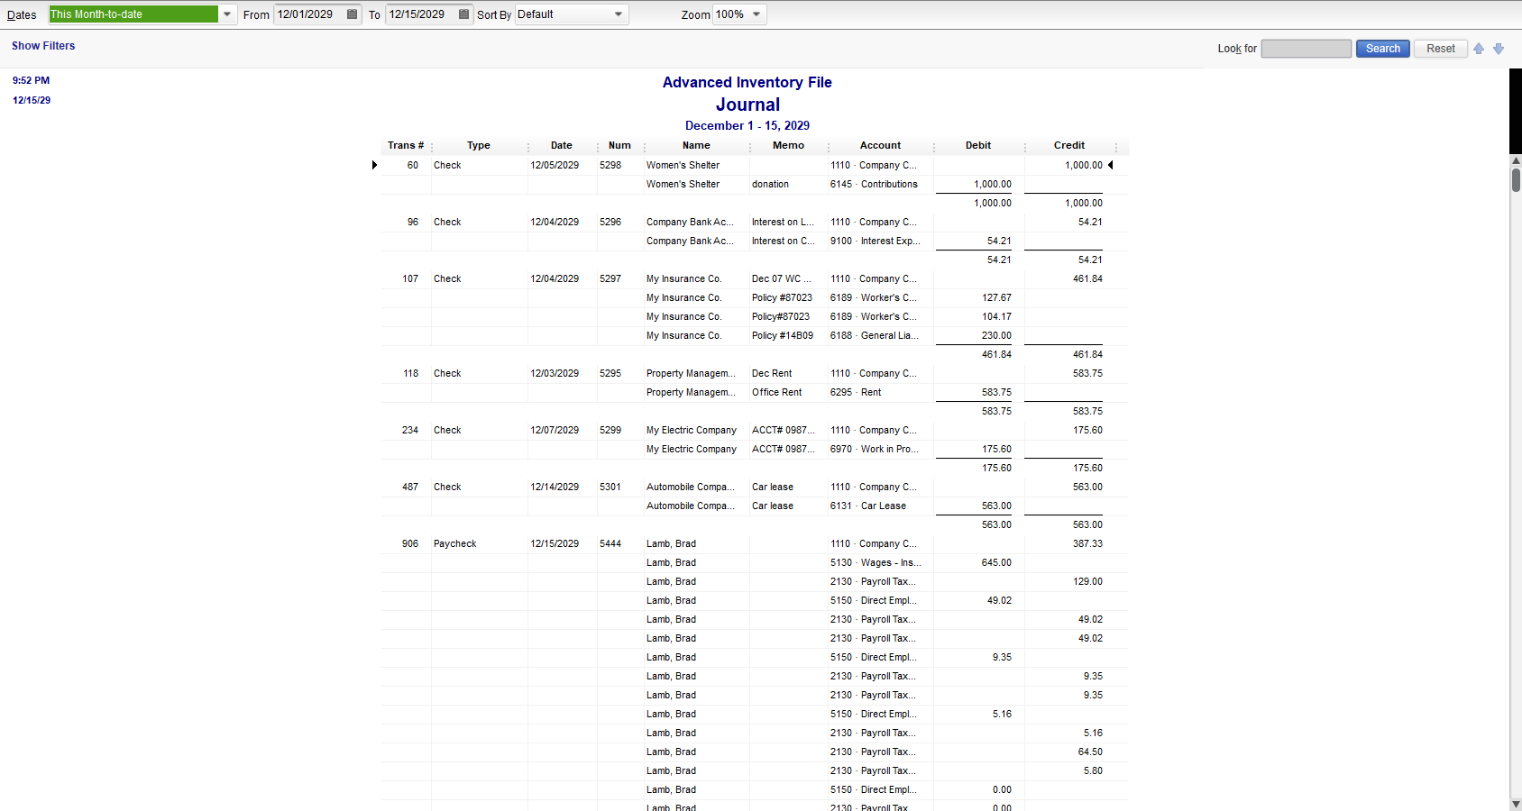This screenshot has width=1522, height=811.
Task: Select transaction number 487
Action: click(x=410, y=487)
